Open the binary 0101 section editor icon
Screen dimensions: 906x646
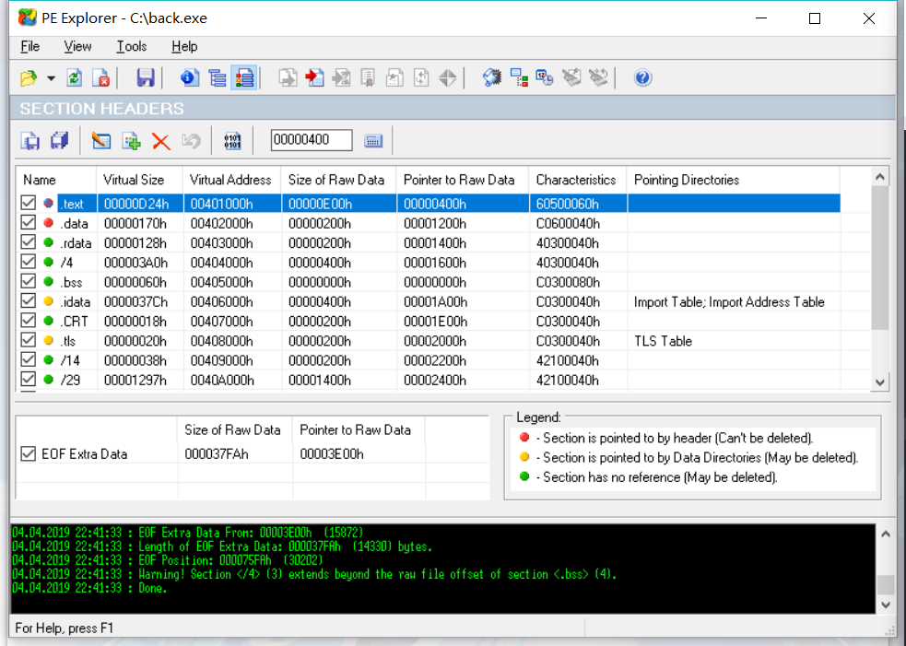pyautogui.click(x=232, y=141)
